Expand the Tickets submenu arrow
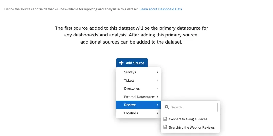273x136 pixels. (157, 81)
